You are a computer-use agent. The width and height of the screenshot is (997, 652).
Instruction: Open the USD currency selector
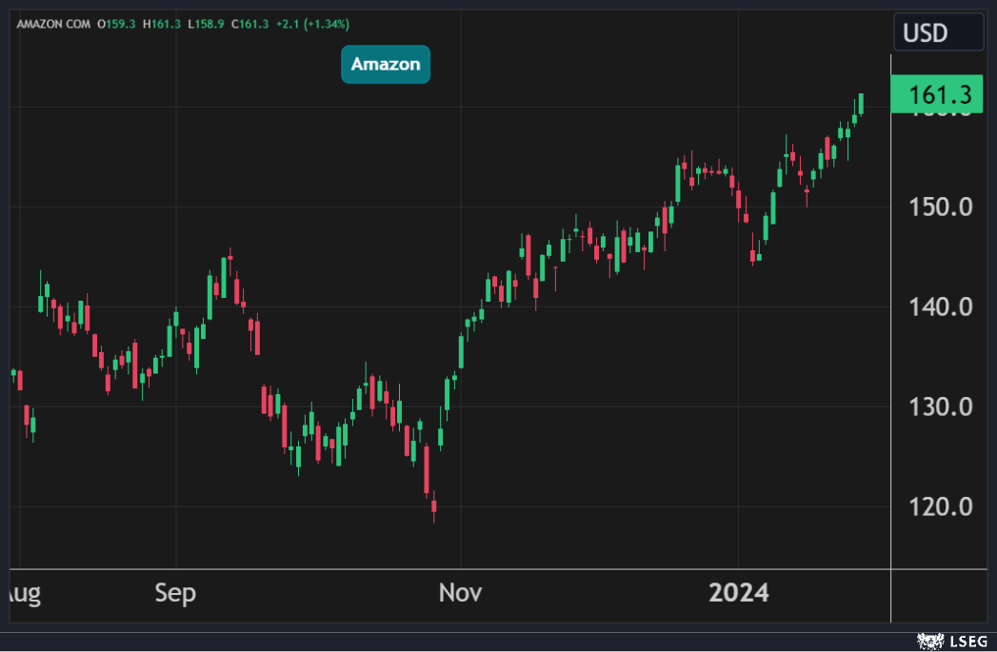coord(937,33)
